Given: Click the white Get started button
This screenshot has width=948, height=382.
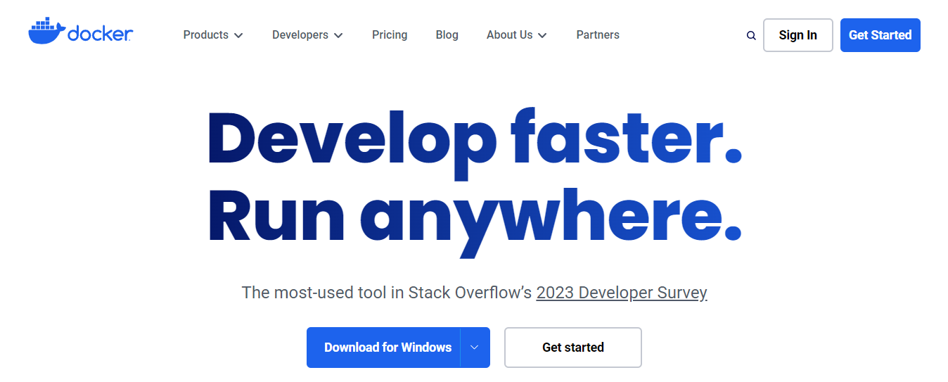Looking at the screenshot, I should coord(572,348).
